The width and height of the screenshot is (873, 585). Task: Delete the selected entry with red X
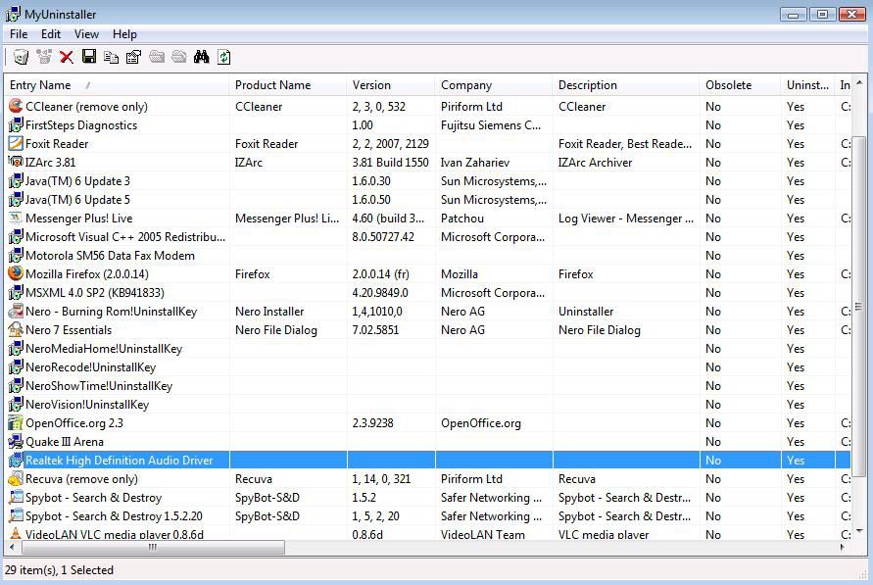click(67, 57)
